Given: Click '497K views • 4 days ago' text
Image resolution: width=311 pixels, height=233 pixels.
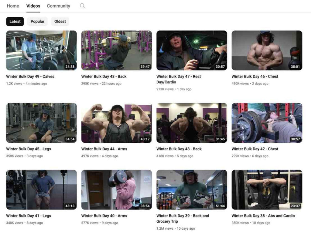Looking at the screenshot, I should coord(100,156).
